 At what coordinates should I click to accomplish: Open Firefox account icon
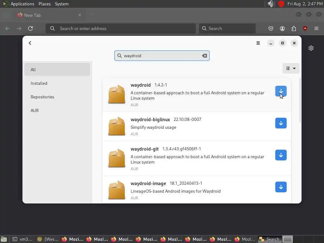pos(282,28)
